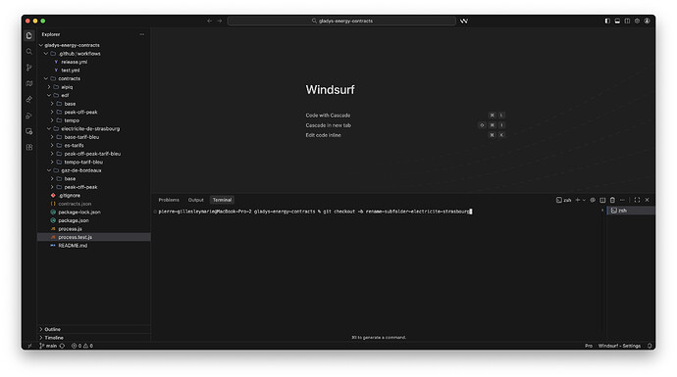Screen dimensions: 677x377
Task: Toggle the secondary sidebar layout icon
Action: [x=627, y=21]
